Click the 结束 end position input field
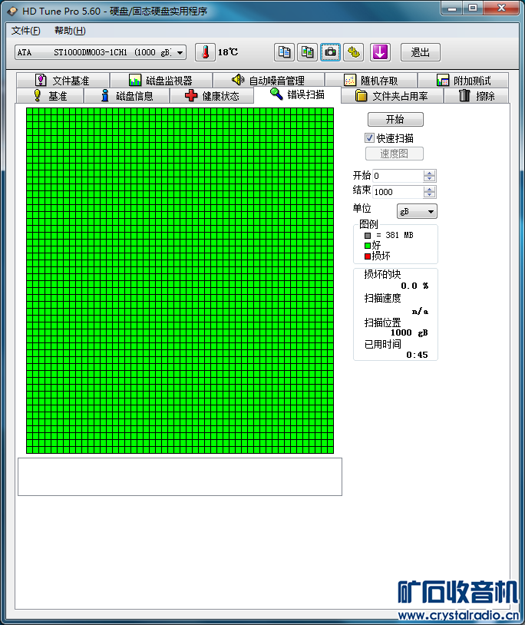 coord(398,192)
